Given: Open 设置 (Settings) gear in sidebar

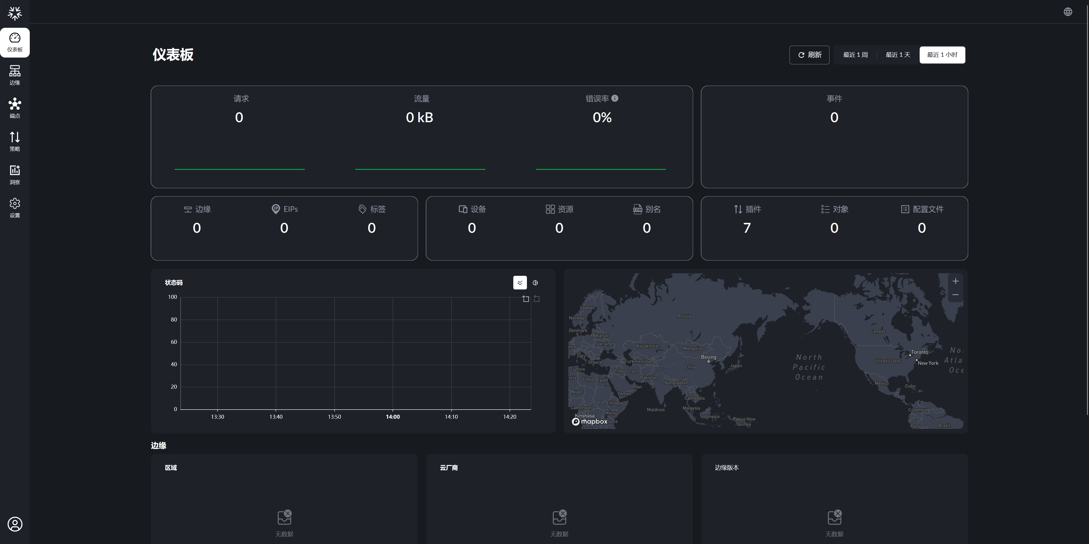Looking at the screenshot, I should [x=15, y=208].
